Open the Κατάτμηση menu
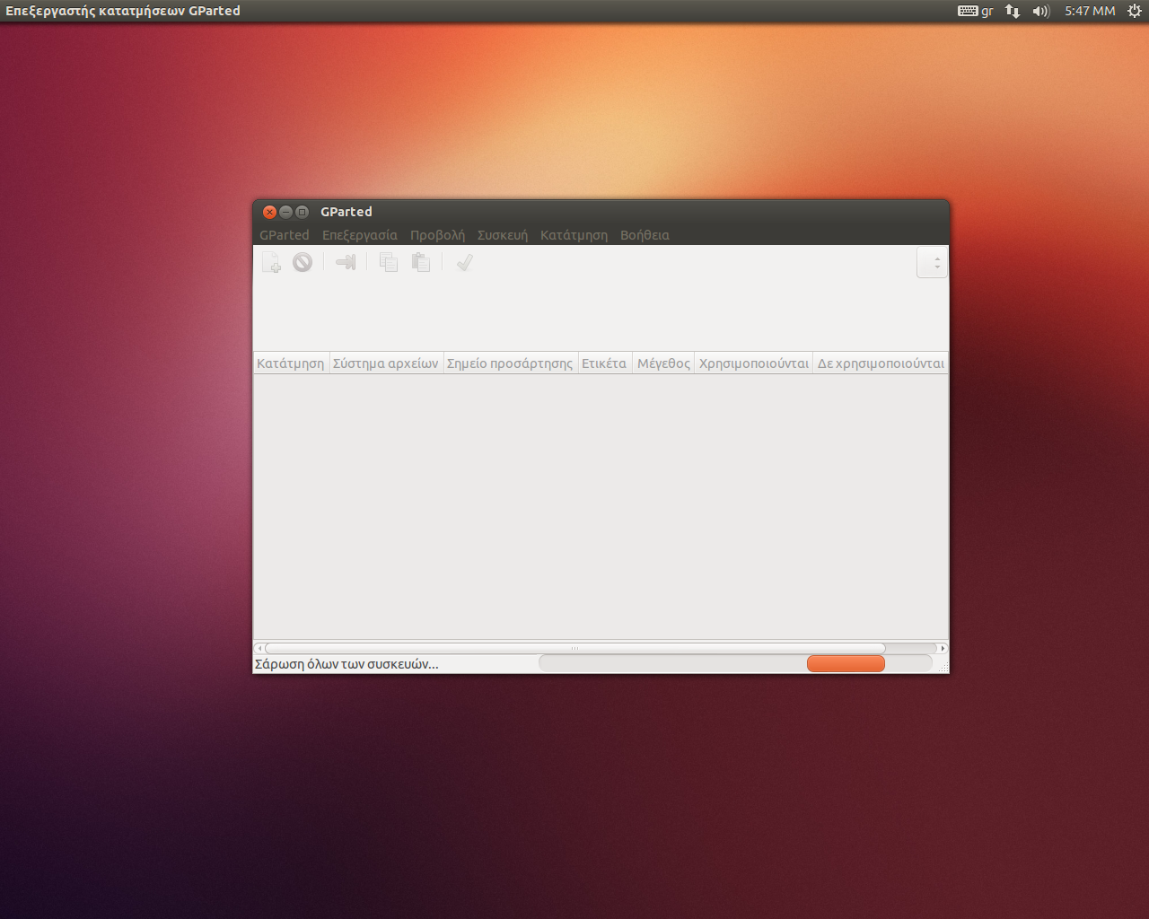 click(x=574, y=235)
